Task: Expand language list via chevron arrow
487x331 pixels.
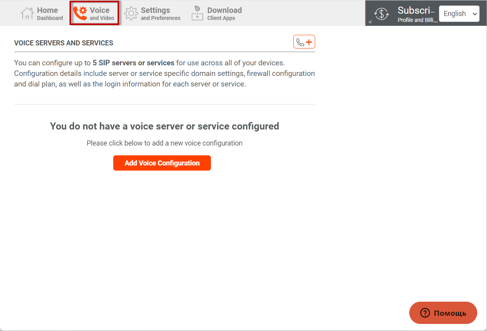Action: pyautogui.click(x=475, y=14)
